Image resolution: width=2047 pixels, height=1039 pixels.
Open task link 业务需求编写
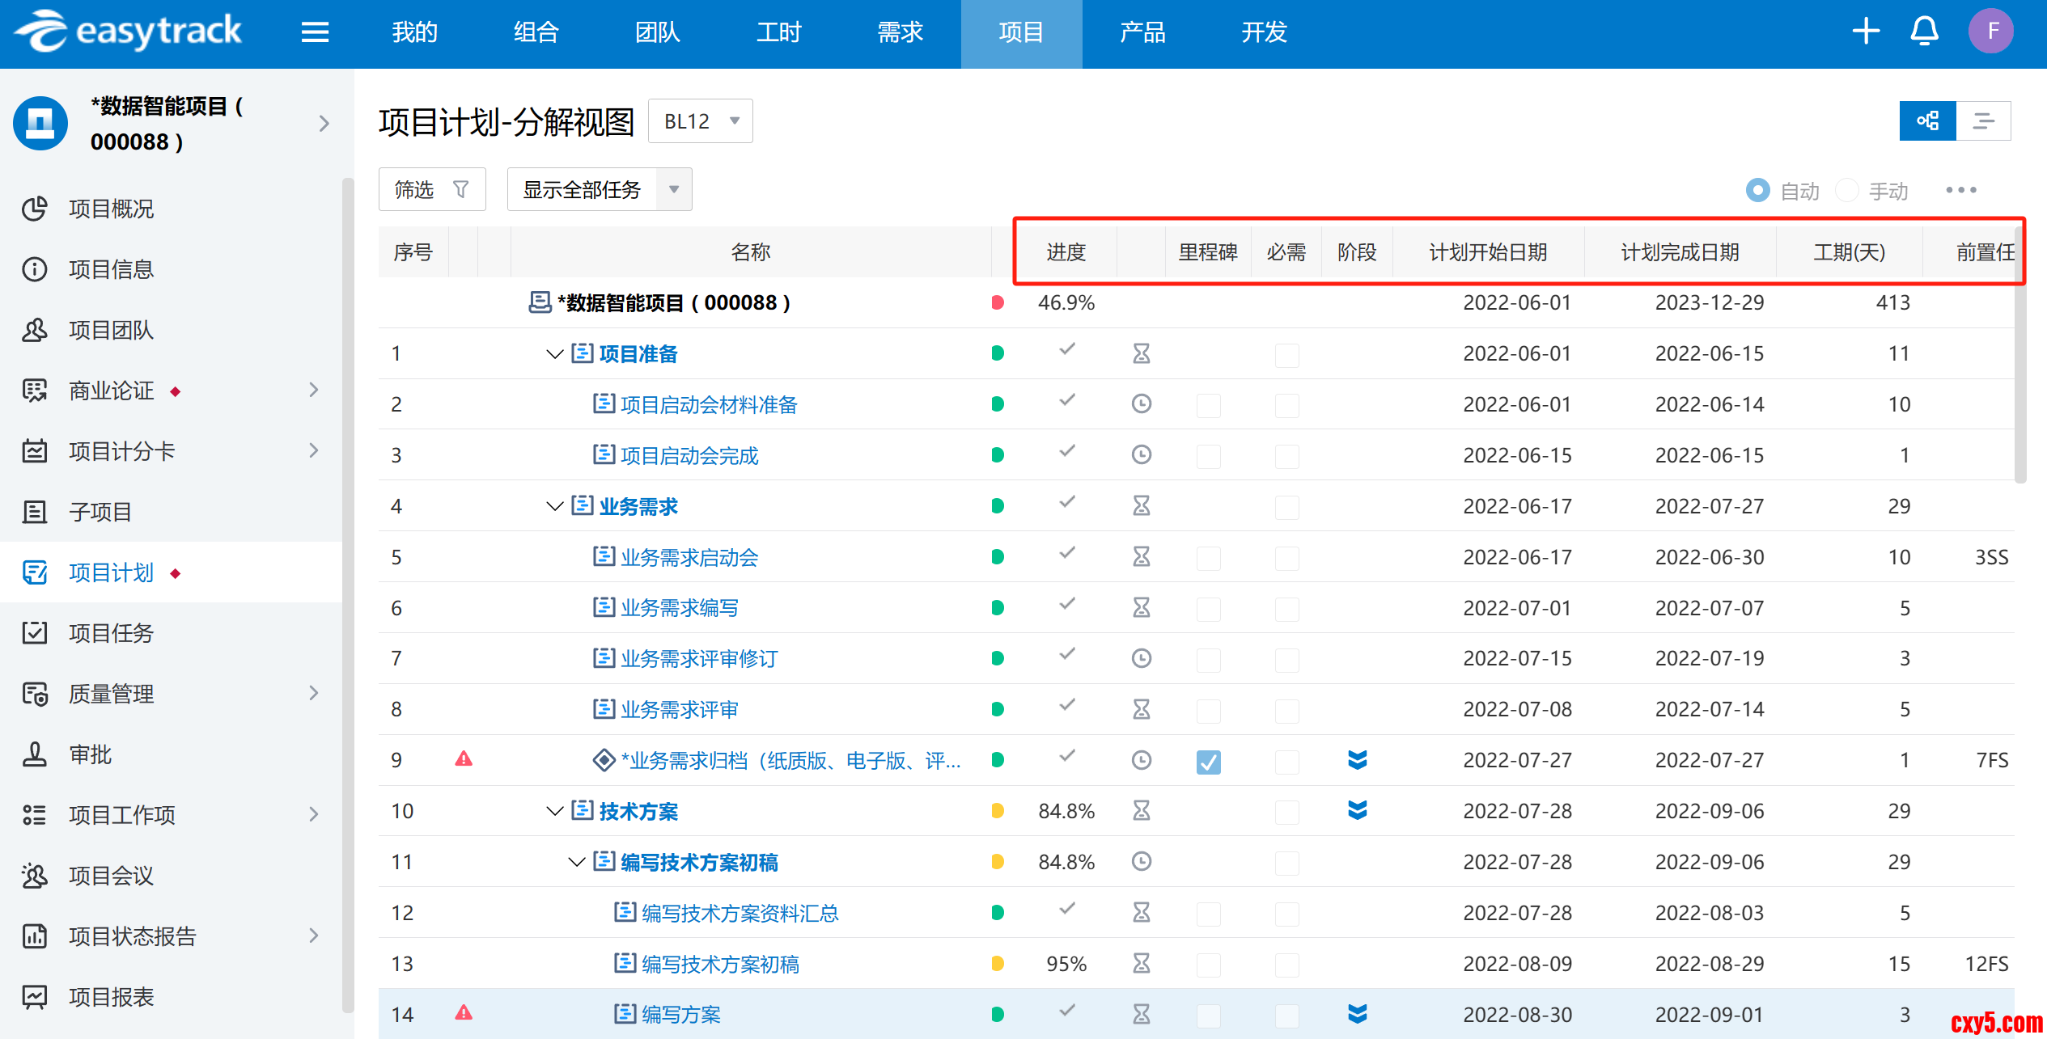[x=679, y=608]
